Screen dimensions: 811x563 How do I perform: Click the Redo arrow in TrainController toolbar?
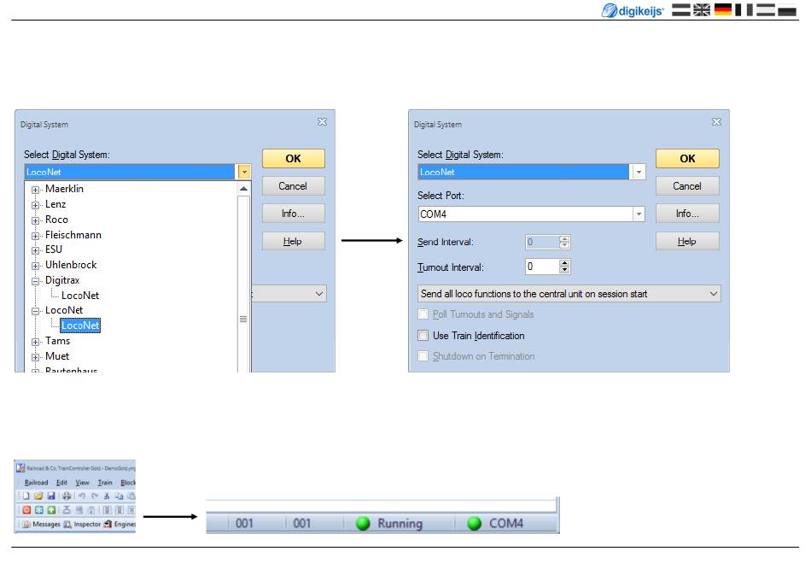[x=94, y=496]
